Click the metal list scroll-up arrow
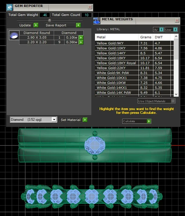The height and width of the screenshot is (216, 185). 176,36
